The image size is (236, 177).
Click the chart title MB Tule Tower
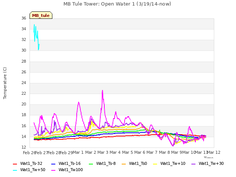(x=117, y=4)
